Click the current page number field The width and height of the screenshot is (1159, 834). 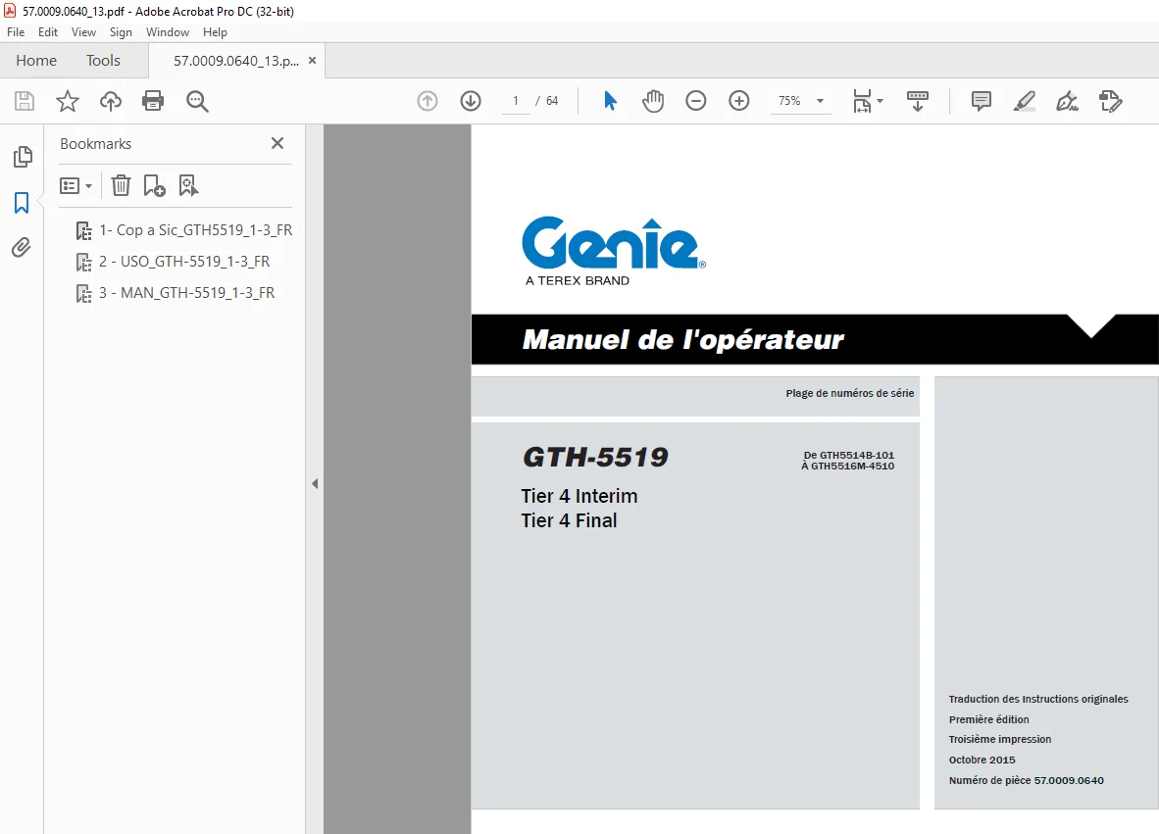tap(516, 101)
